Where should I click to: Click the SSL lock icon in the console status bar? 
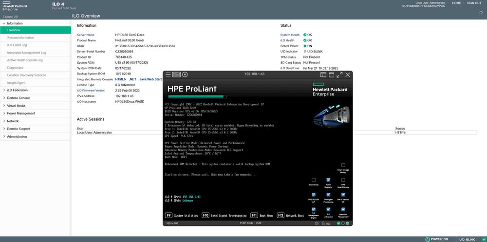pos(323,223)
